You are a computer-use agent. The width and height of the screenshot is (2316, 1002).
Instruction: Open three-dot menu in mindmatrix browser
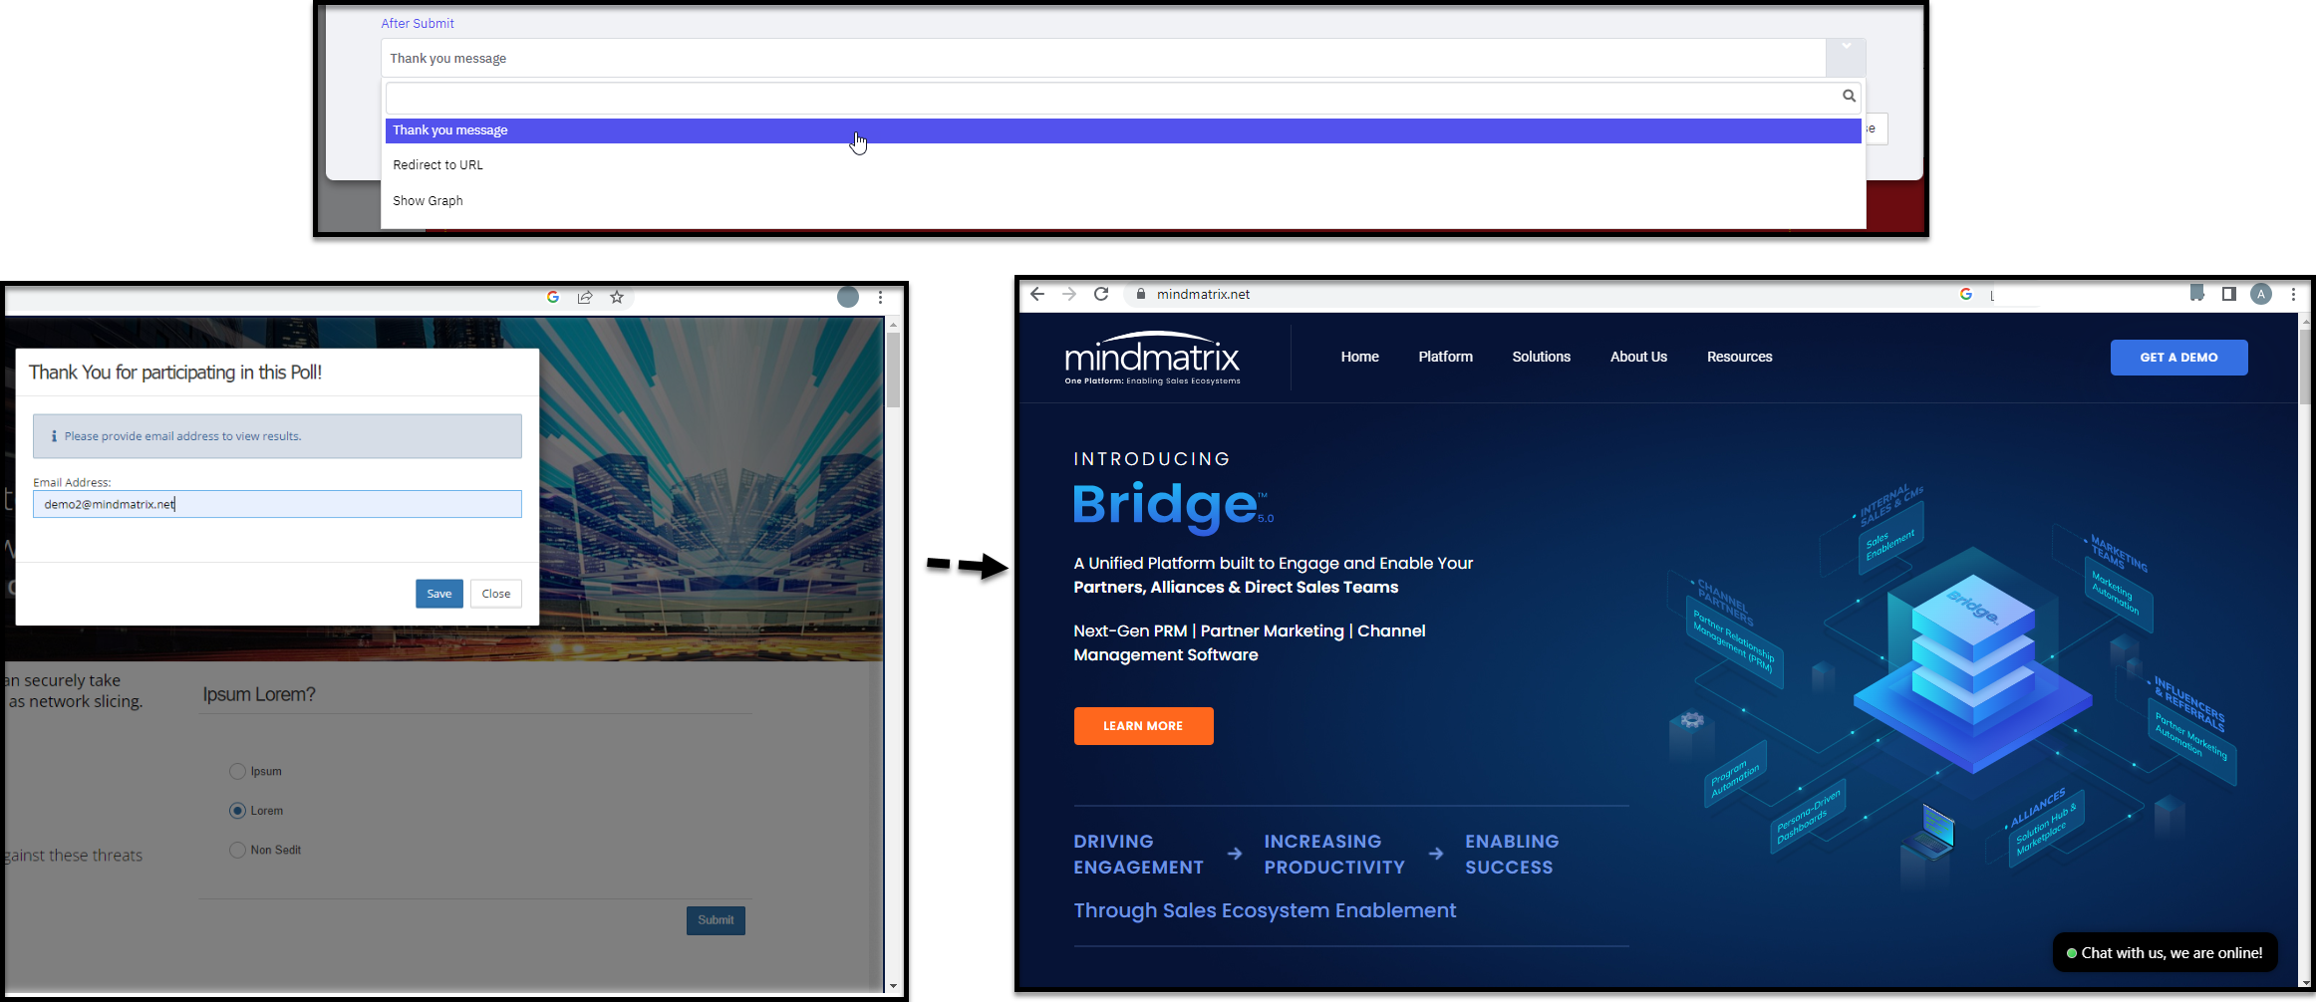tap(2293, 294)
